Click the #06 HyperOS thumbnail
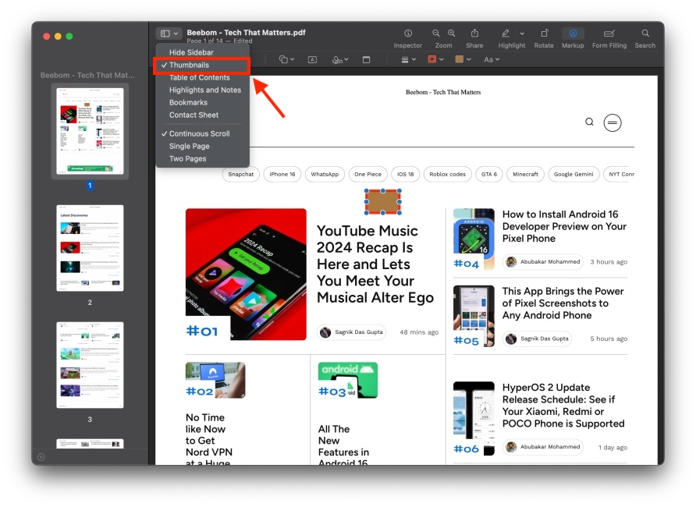Screen dimensions: 696x507 pyautogui.click(x=474, y=418)
